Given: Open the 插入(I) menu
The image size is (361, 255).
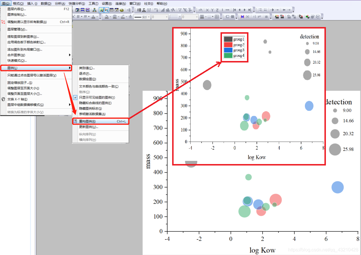Looking at the screenshot, I should 32,3.
